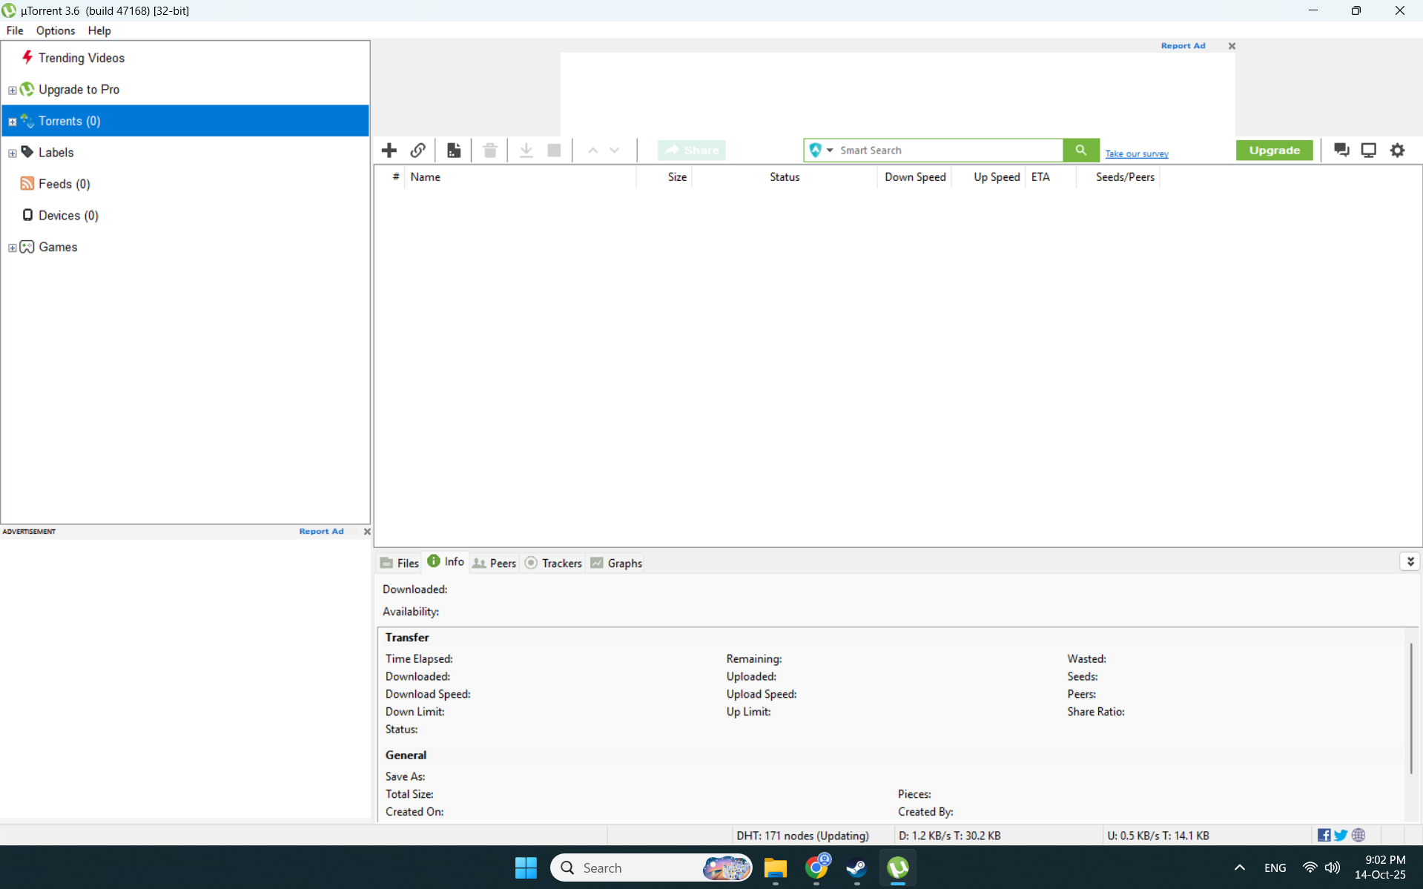The image size is (1423, 889).
Task: Open the File menu
Action: (15, 30)
